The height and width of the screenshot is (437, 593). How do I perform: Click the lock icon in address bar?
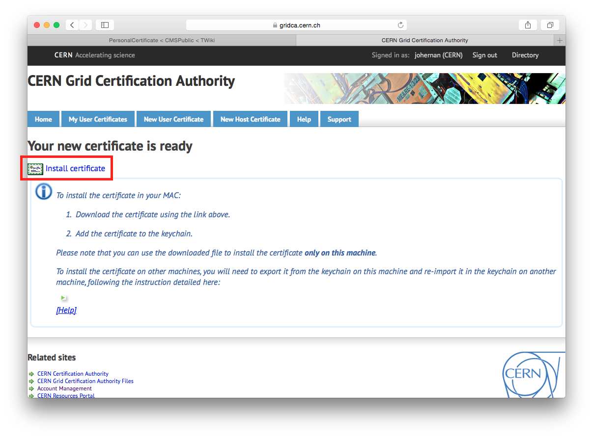275,25
